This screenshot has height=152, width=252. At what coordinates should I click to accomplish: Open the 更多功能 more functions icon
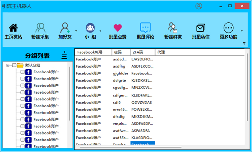228,28
